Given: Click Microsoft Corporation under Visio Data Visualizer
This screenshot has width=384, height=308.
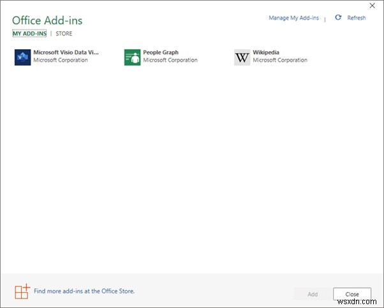Looking at the screenshot, I should click(61, 61).
